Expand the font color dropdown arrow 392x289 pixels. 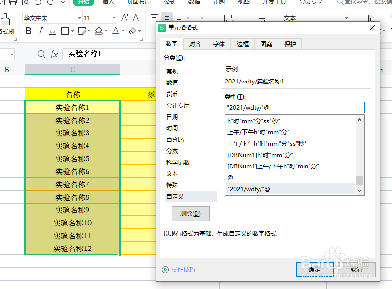pyautogui.click(x=123, y=31)
